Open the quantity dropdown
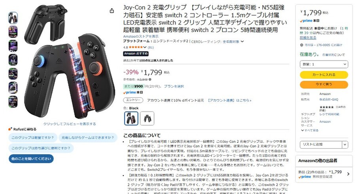The height and width of the screenshot is (194, 356). [324, 64]
